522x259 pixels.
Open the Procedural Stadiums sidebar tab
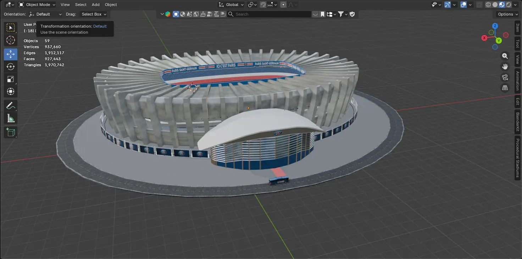[x=518, y=158]
